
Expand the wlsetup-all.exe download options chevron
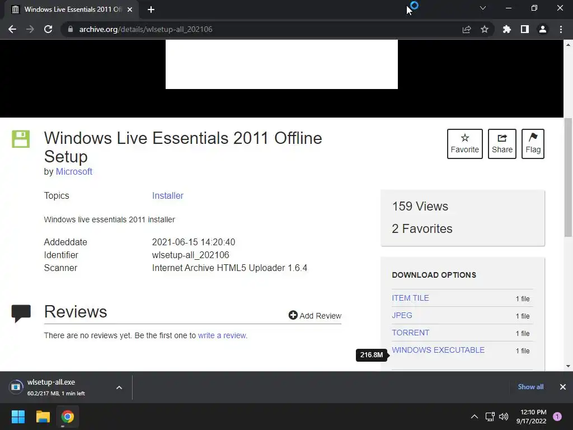[x=119, y=387]
